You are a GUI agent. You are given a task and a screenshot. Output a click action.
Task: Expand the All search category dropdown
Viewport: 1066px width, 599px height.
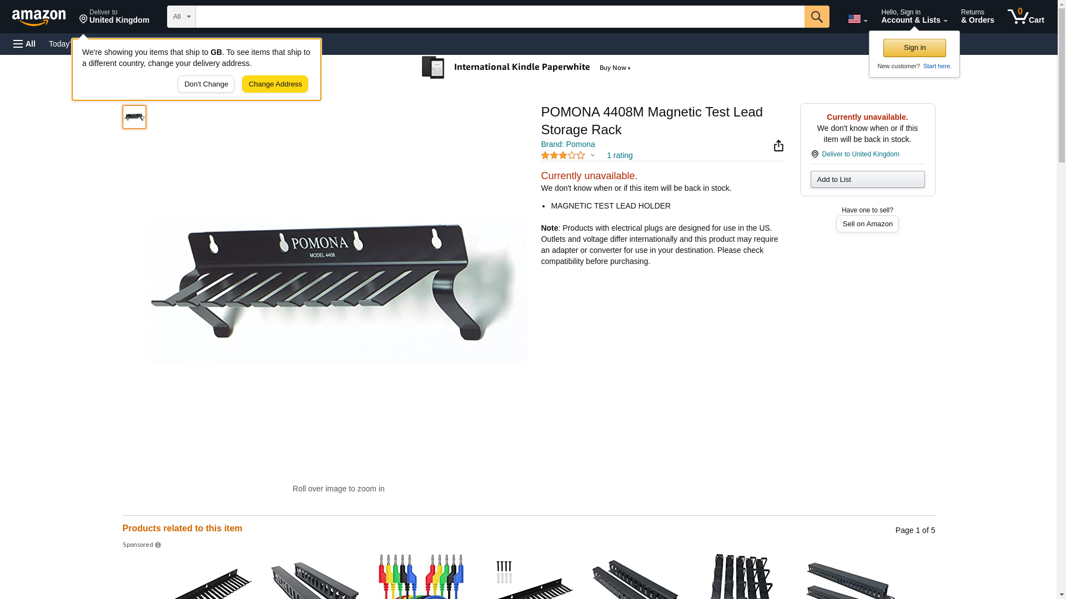coord(181,17)
